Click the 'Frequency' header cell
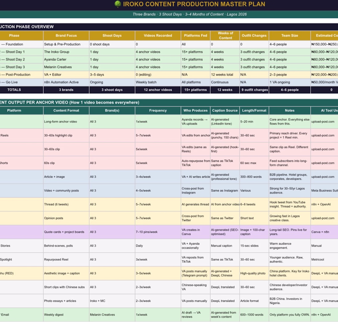The image size is (338, 324). pyautogui.click(x=158, y=111)
